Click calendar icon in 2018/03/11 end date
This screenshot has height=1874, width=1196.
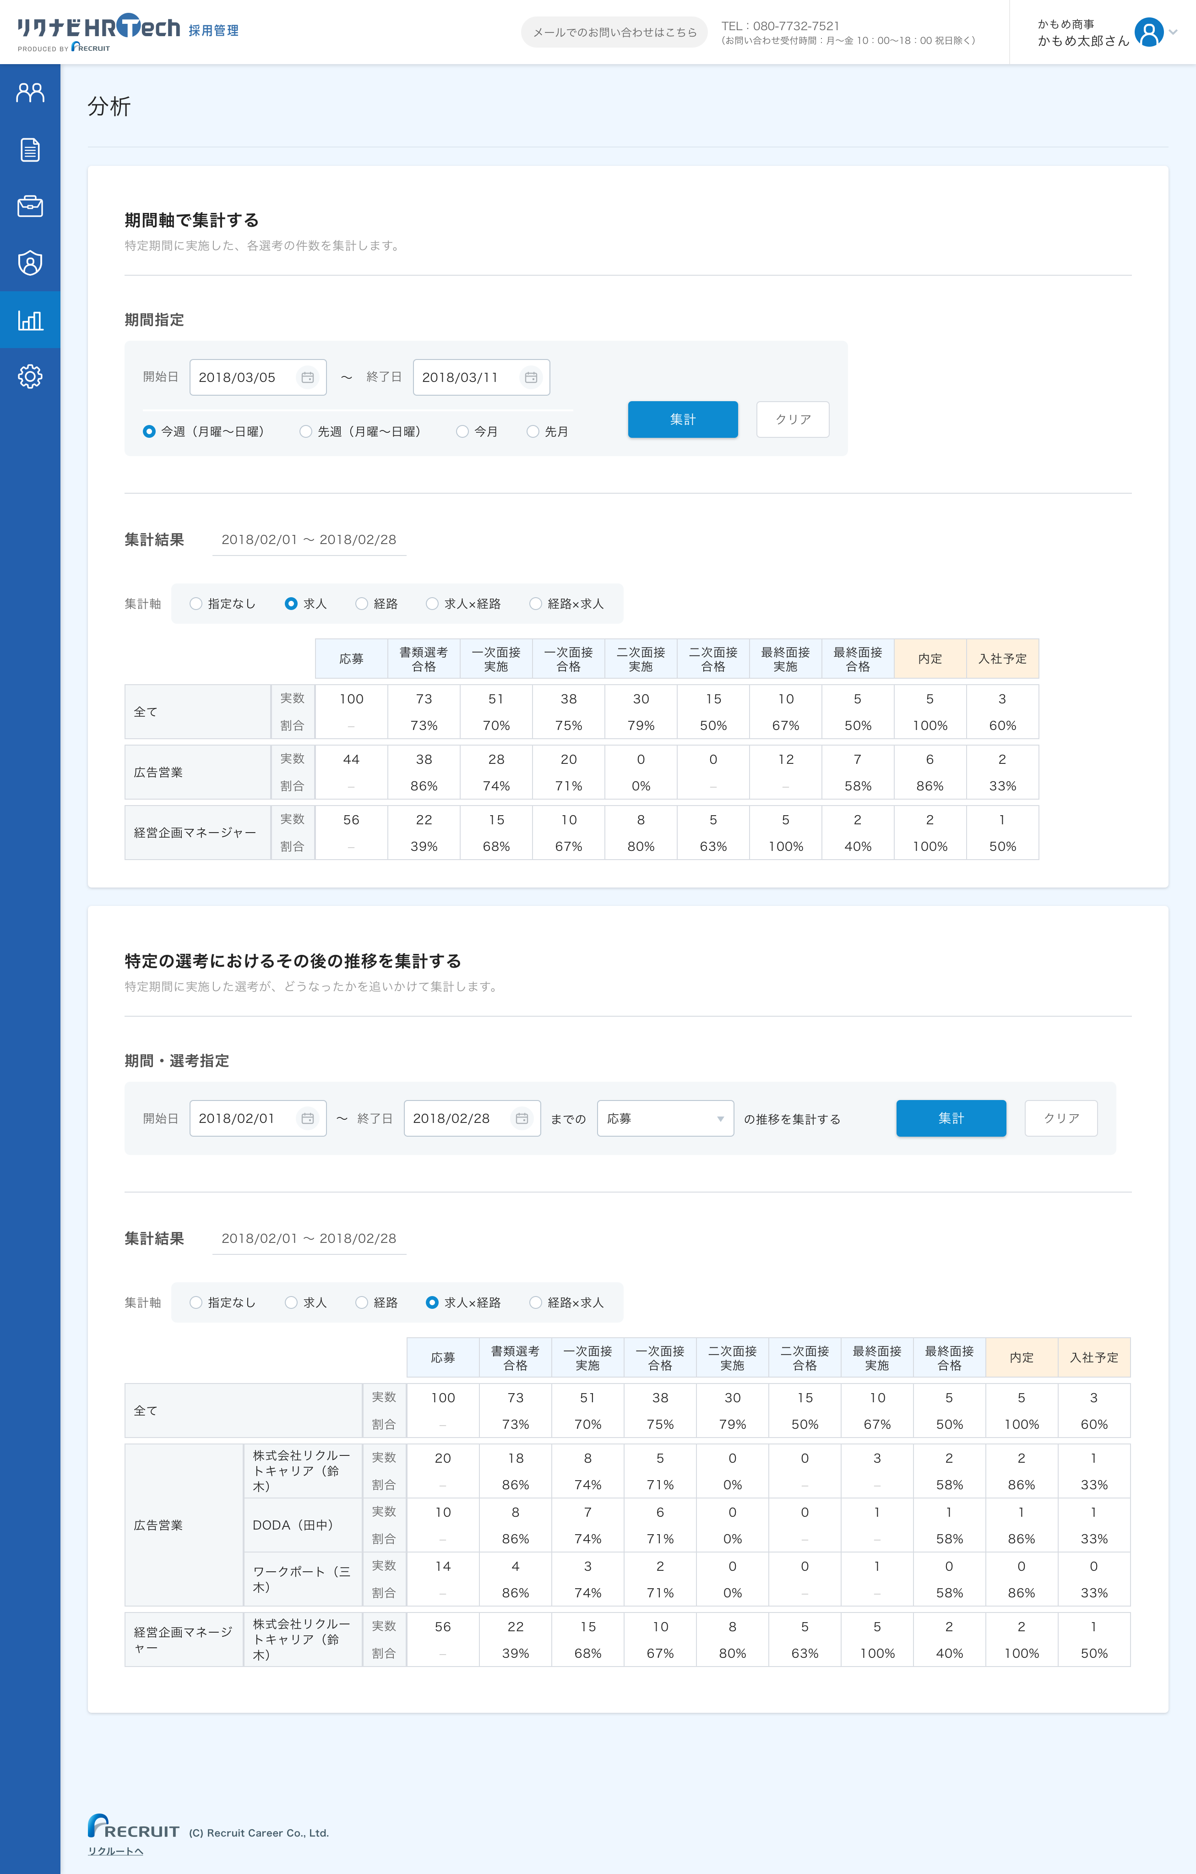pos(531,377)
